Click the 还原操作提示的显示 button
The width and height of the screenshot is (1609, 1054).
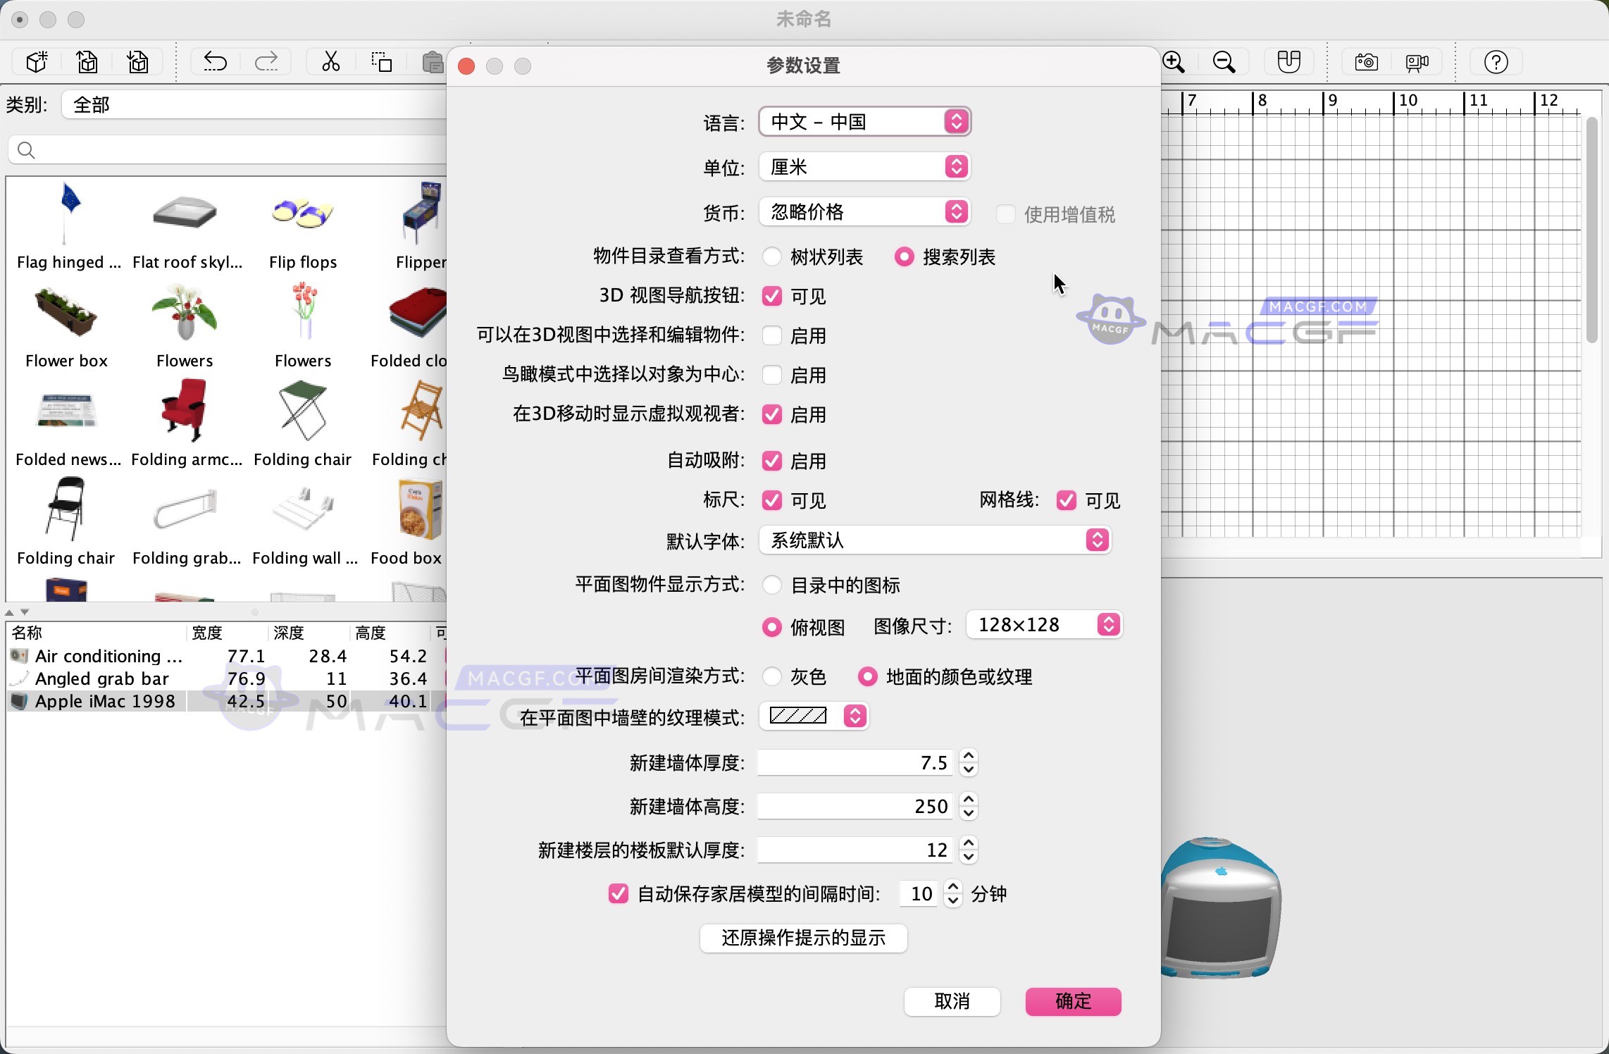click(x=802, y=938)
